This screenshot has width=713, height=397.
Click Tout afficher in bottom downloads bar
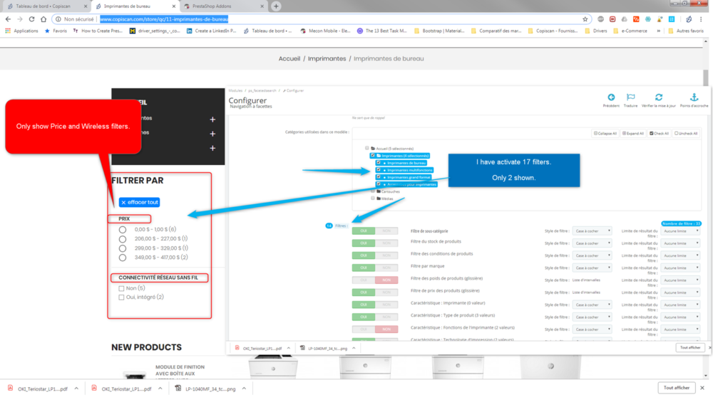point(677,388)
